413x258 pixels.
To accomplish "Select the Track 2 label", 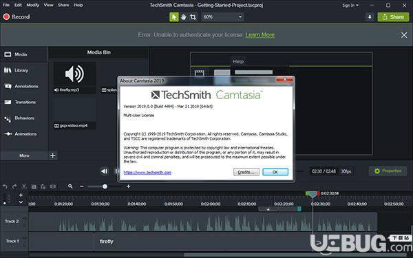I will click(x=12, y=222).
